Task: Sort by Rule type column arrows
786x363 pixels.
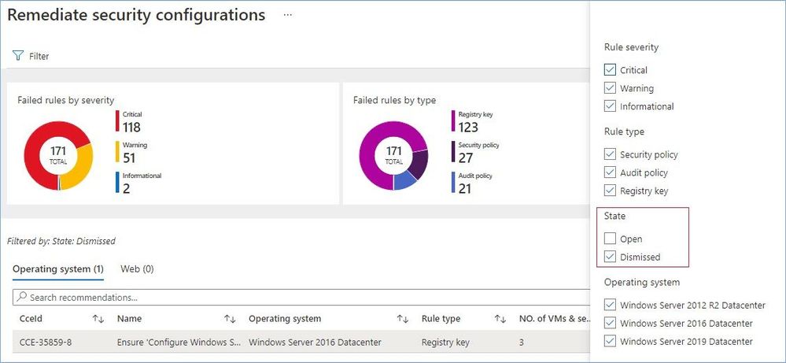Action: pyautogui.click(x=500, y=319)
